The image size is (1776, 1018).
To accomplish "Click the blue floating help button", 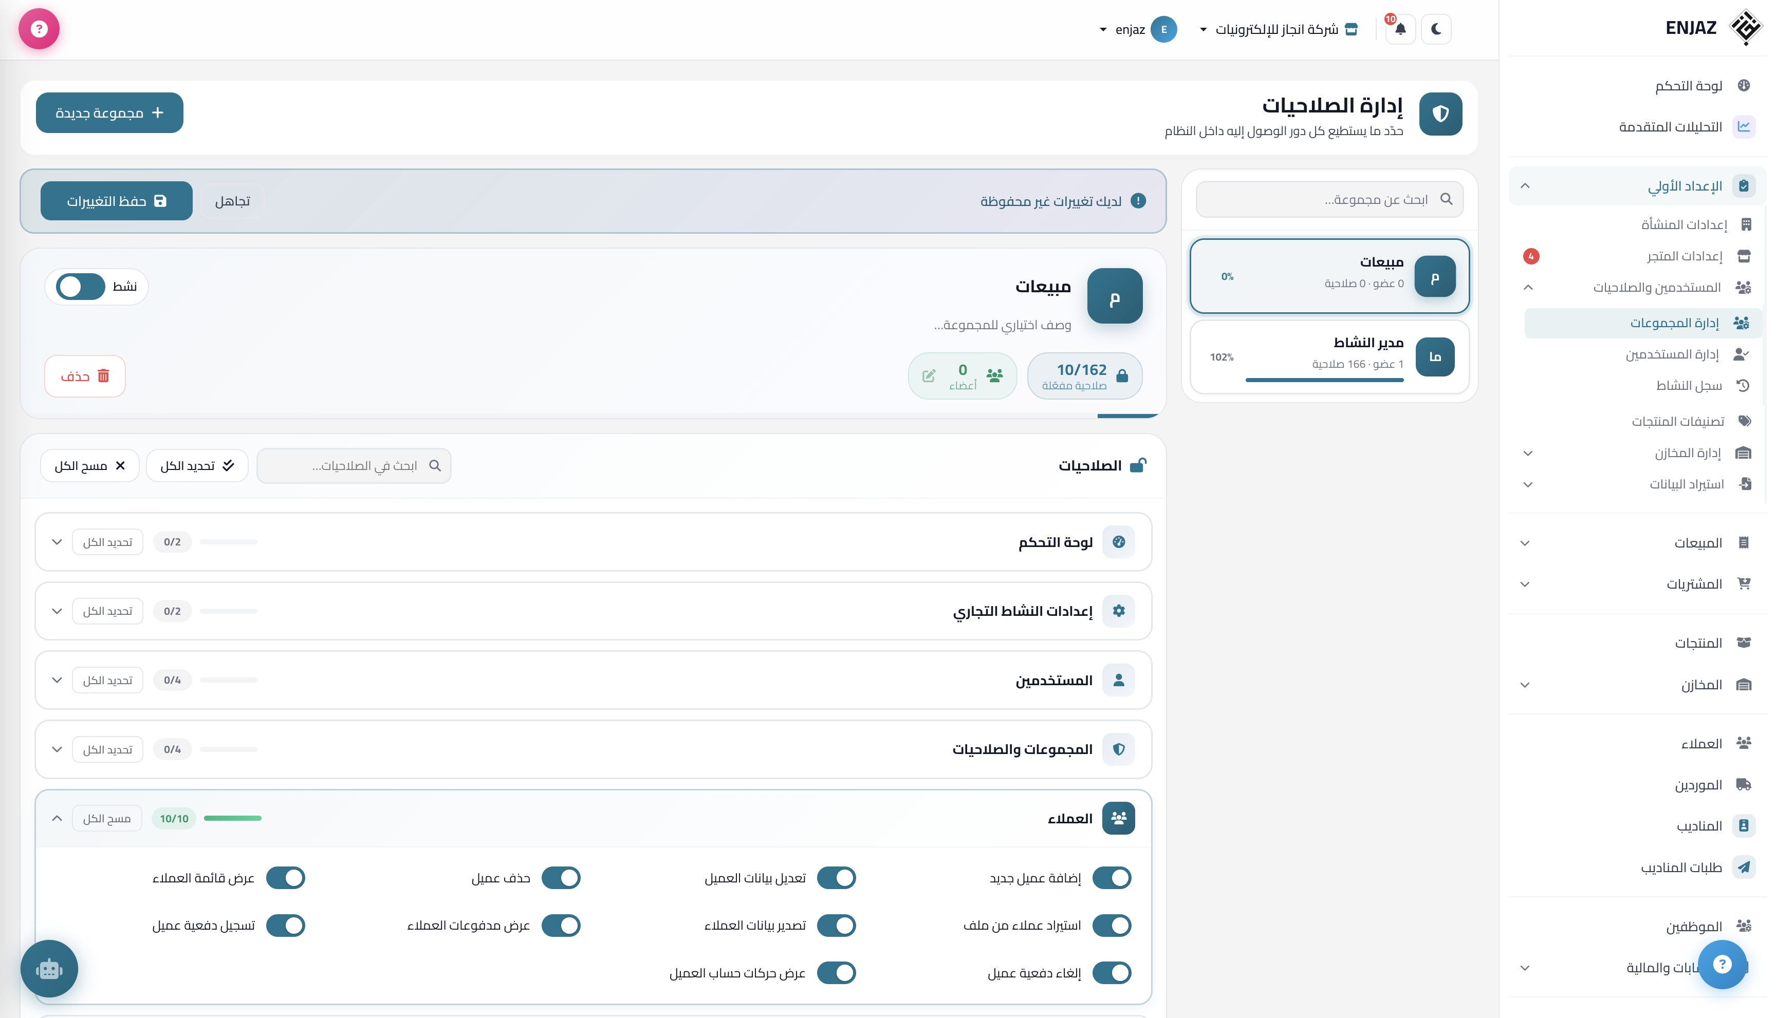I will (1722, 964).
